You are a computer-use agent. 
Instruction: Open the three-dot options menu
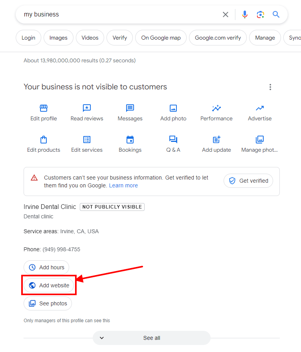click(x=270, y=87)
